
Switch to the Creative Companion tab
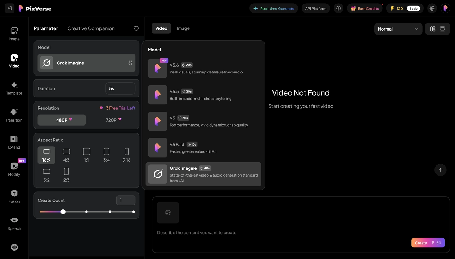[91, 28]
